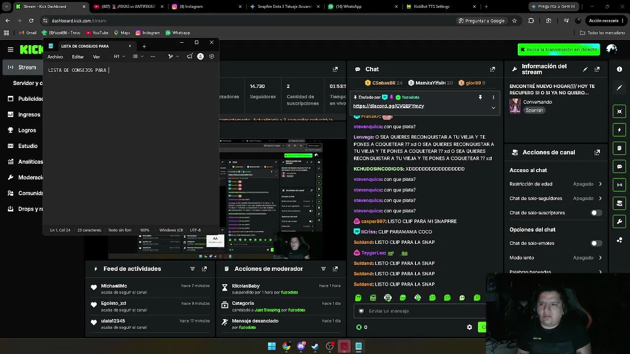Click the Spanish language tag
Image resolution: width=630 pixels, height=354 pixels.
click(x=534, y=111)
